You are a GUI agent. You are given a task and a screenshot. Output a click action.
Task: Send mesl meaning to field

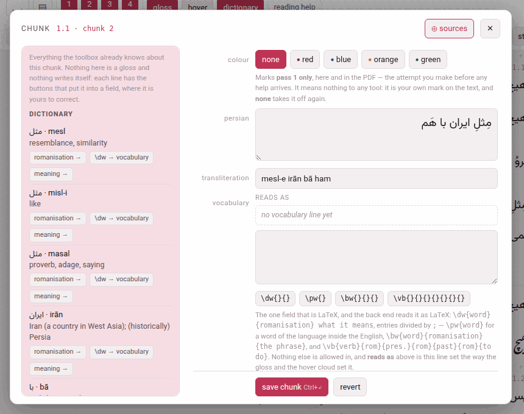pos(51,174)
